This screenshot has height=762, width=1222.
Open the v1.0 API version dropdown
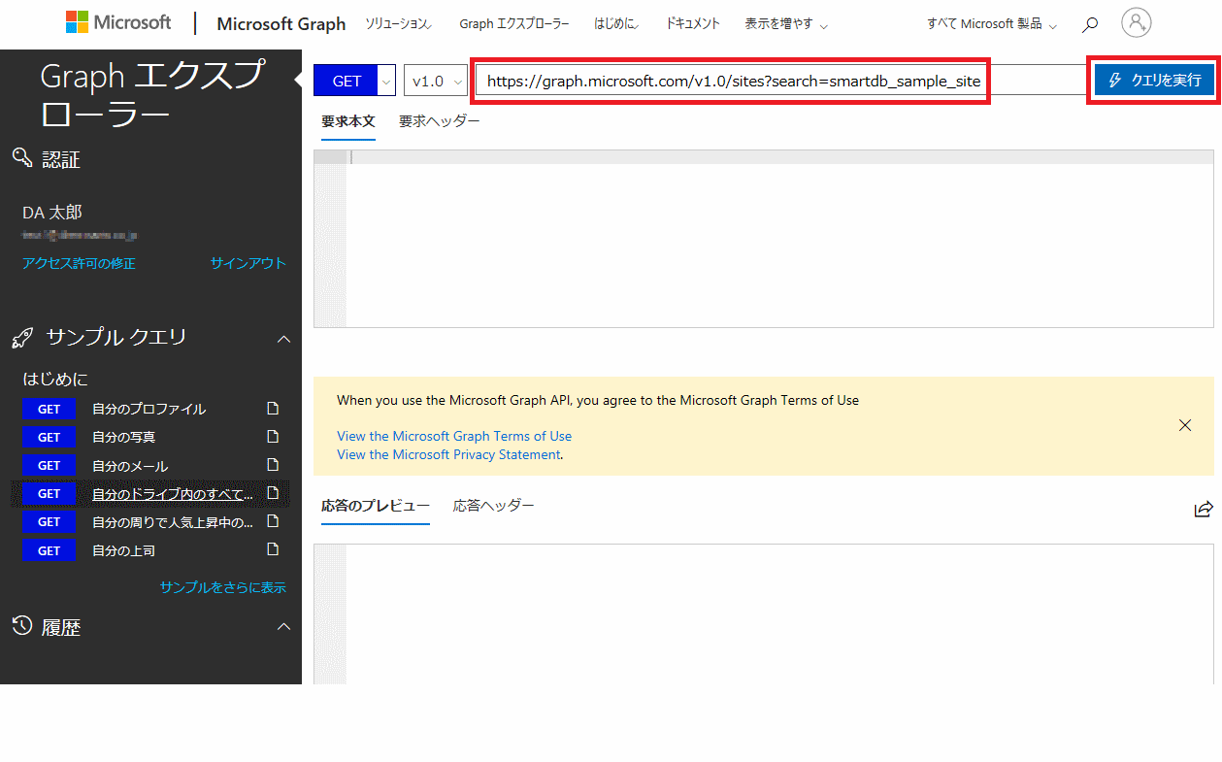click(437, 82)
